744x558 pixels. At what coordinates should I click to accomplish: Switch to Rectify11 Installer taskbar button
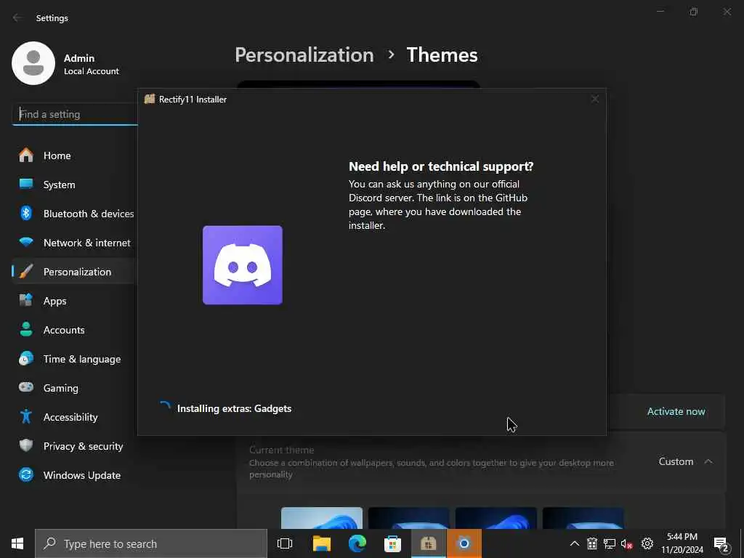tap(428, 543)
